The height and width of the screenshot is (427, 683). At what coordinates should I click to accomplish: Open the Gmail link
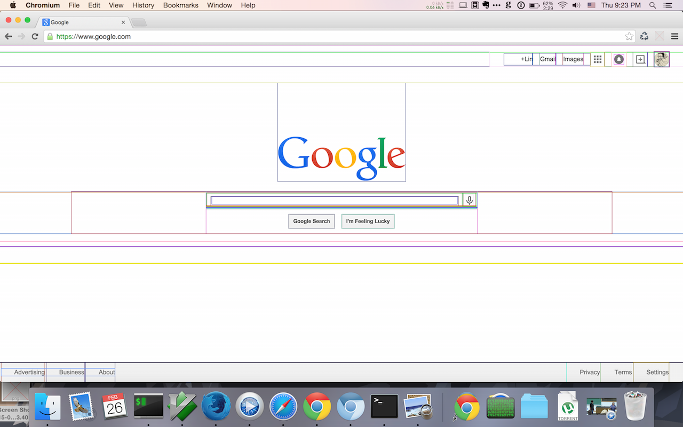(548, 59)
